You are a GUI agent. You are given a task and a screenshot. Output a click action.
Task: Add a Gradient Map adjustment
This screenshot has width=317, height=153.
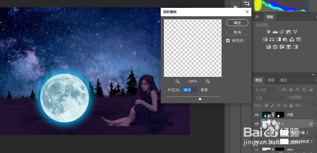pyautogui.click(x=295, y=47)
